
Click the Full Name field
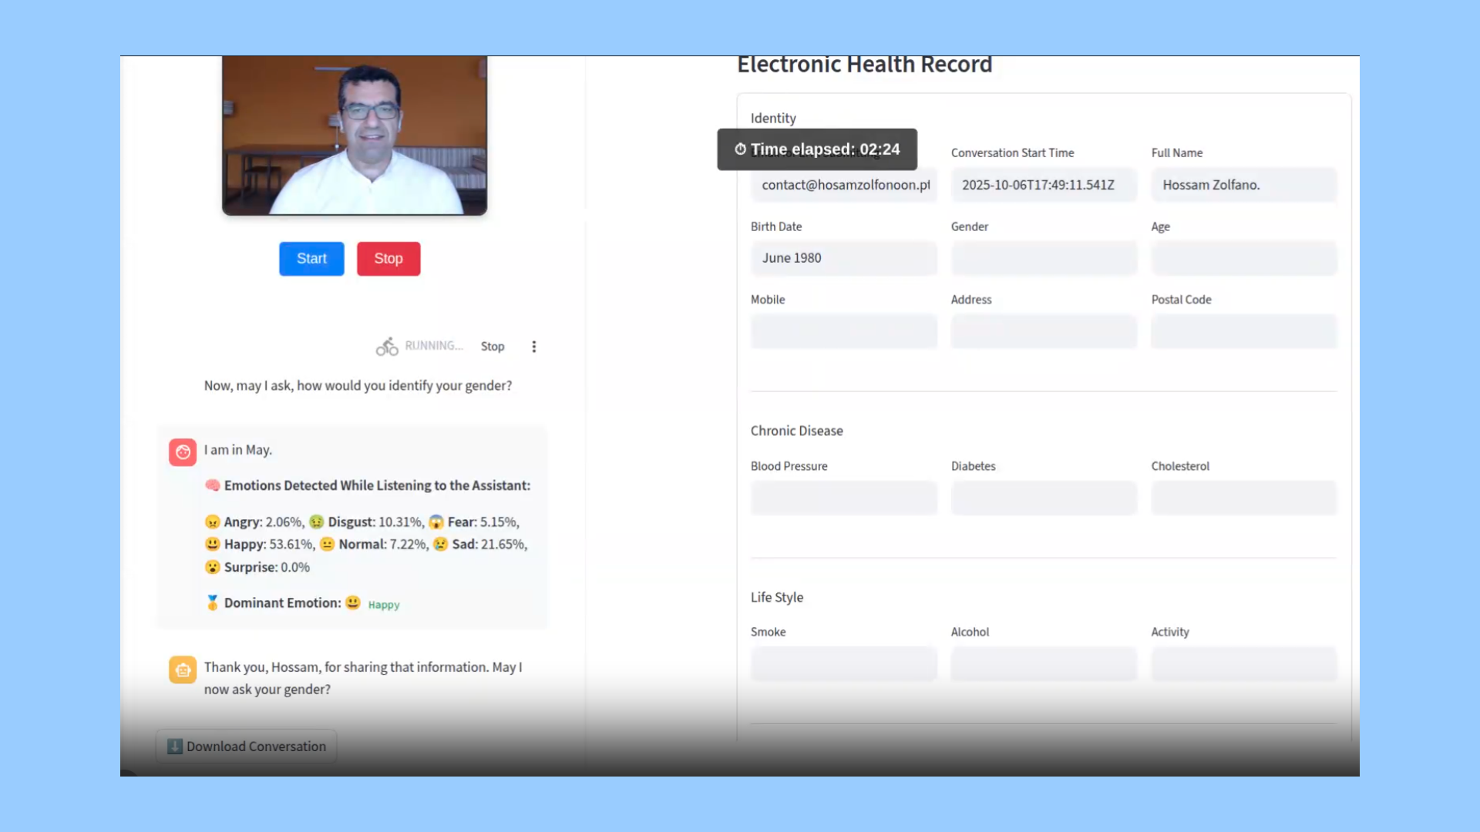[x=1243, y=185]
